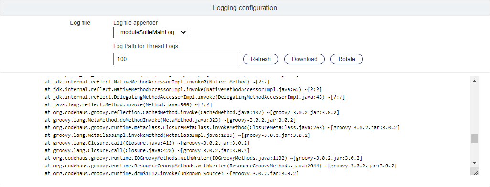
Task: Click the NativeMethodAccessorImpl.java:62 log line
Action: point(183,89)
